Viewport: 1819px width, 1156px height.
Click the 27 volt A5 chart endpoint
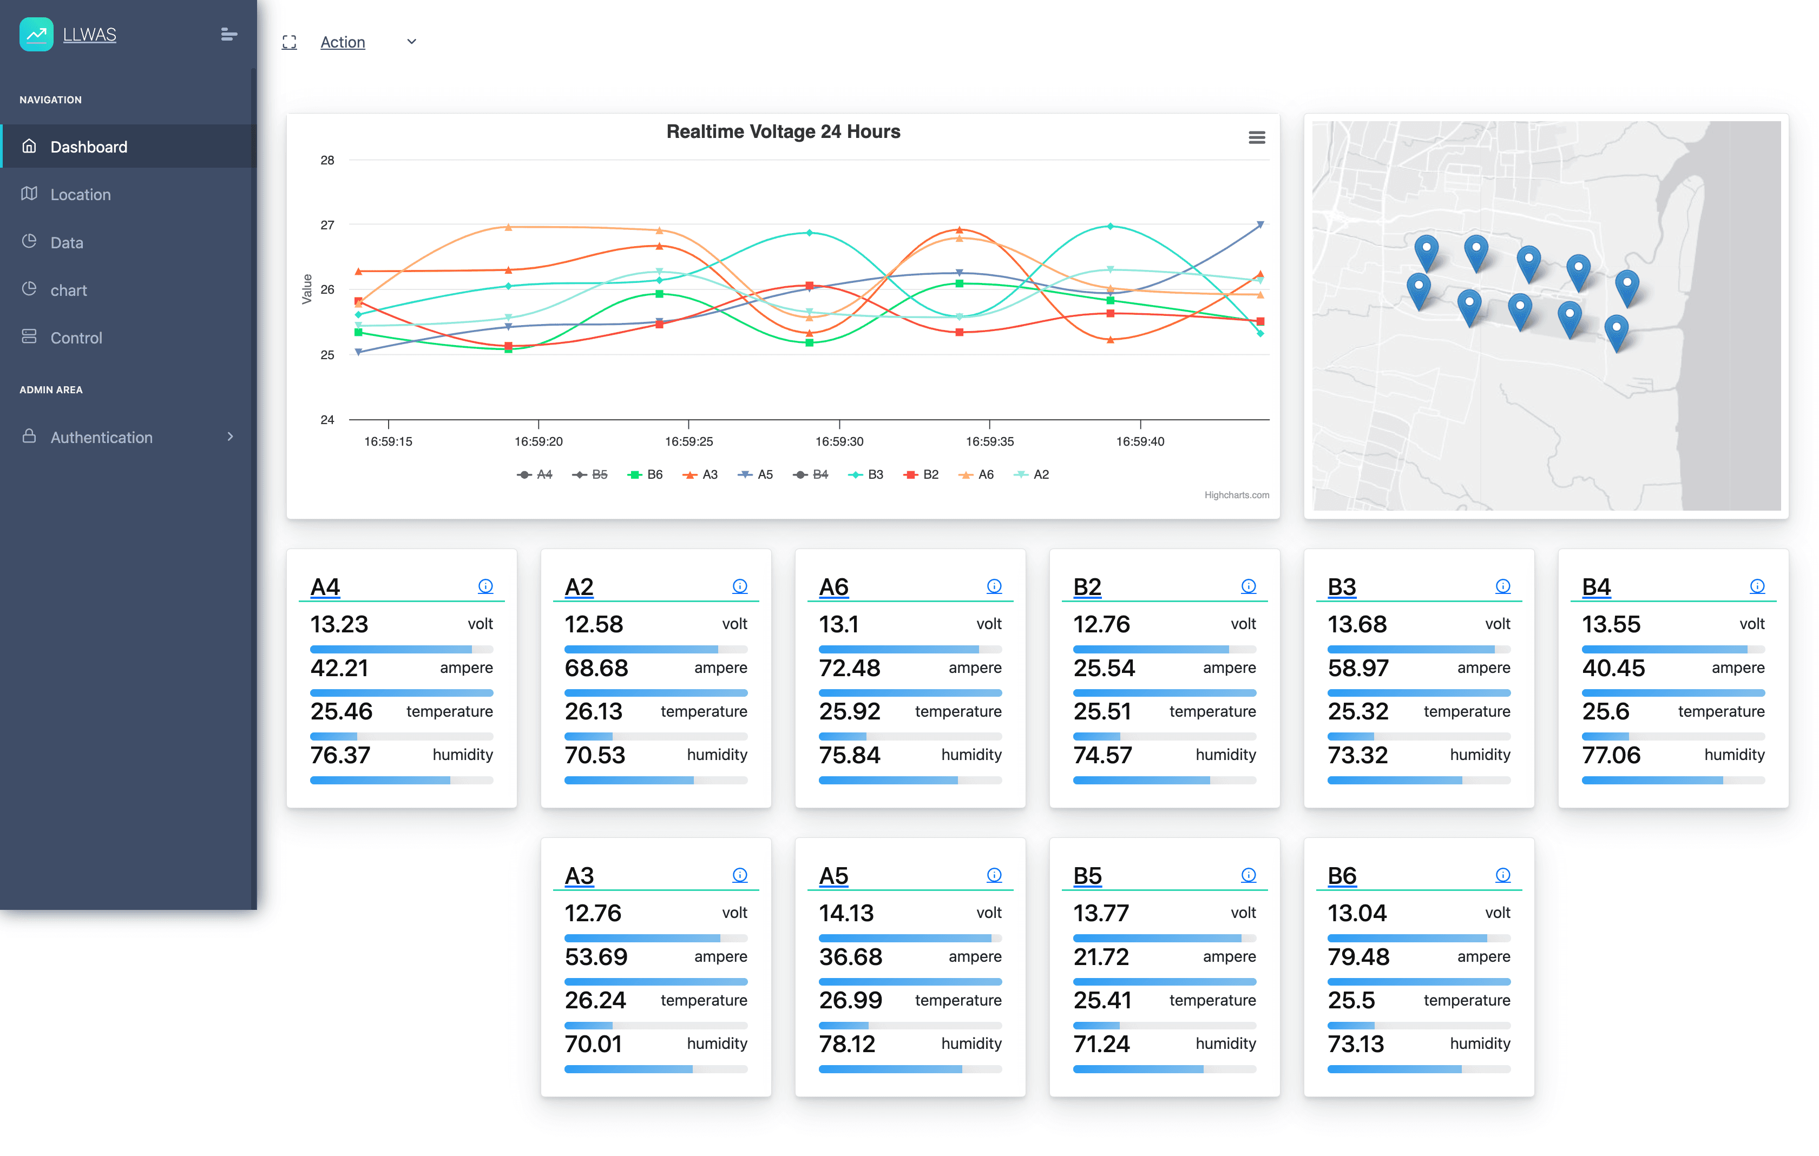1260,224
